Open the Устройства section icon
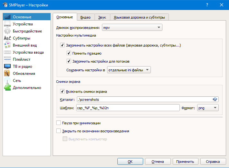Image resolution: width=229 pixels, height=168 pixels. tap(7, 24)
